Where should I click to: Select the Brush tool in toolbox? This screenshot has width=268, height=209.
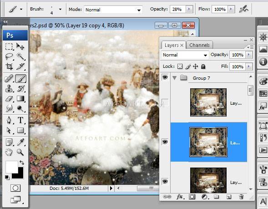(x=20, y=78)
